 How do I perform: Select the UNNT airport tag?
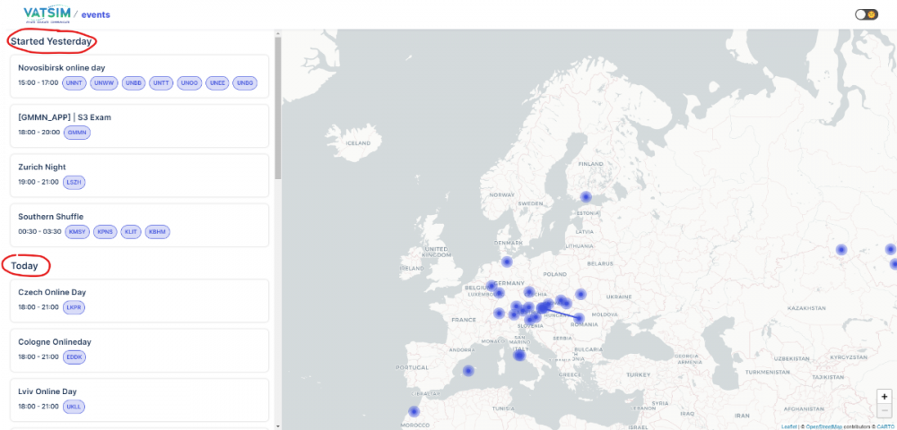74,82
